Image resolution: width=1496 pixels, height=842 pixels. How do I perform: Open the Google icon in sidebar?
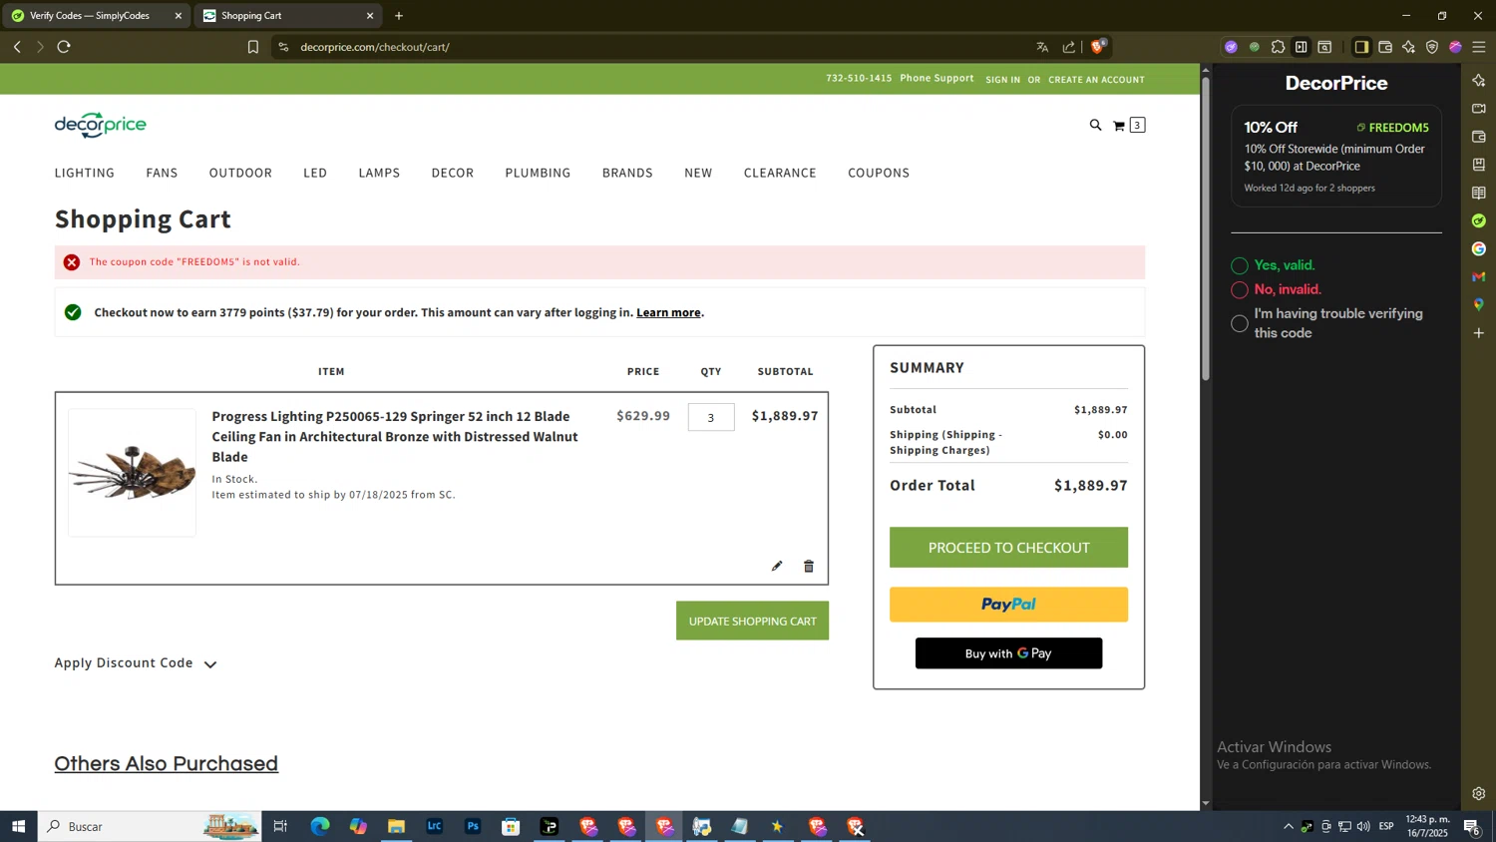click(x=1479, y=248)
